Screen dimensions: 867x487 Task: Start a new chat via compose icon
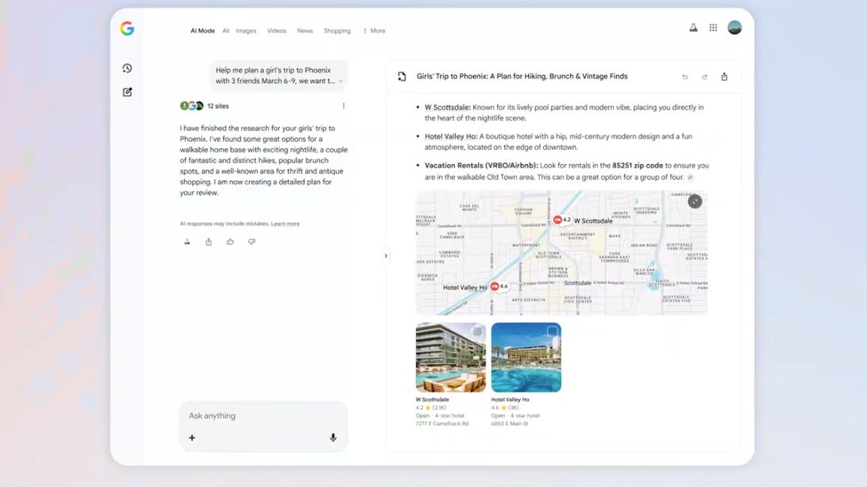[x=126, y=92]
